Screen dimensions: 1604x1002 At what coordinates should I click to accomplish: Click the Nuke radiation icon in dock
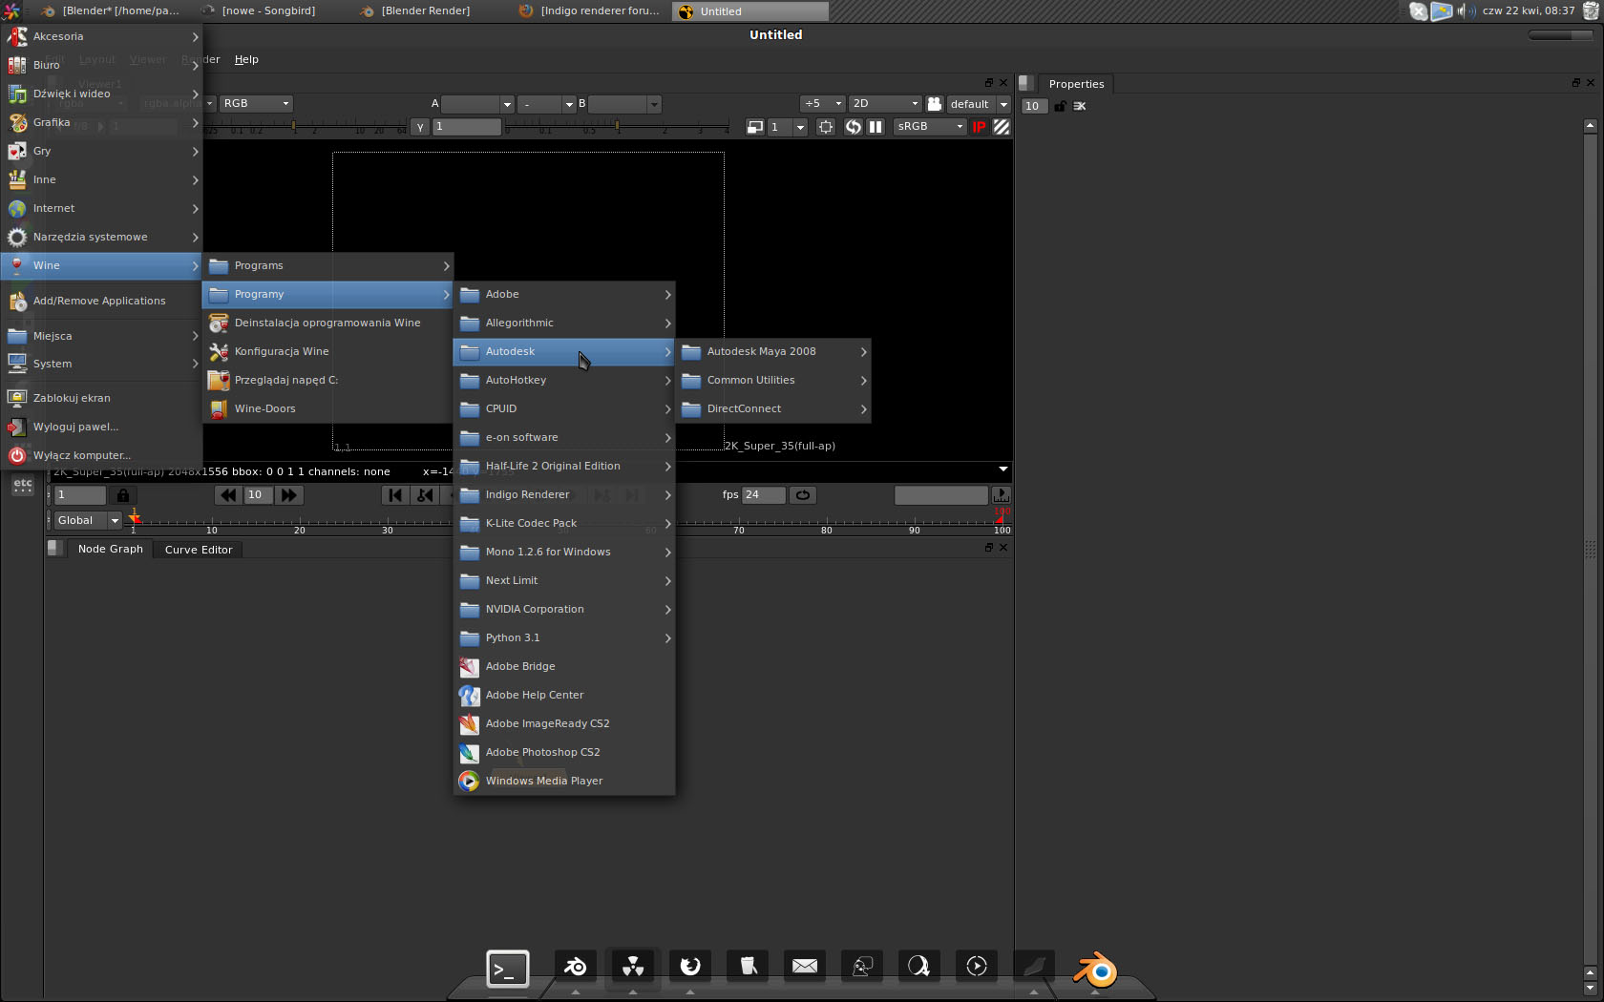coord(633,967)
